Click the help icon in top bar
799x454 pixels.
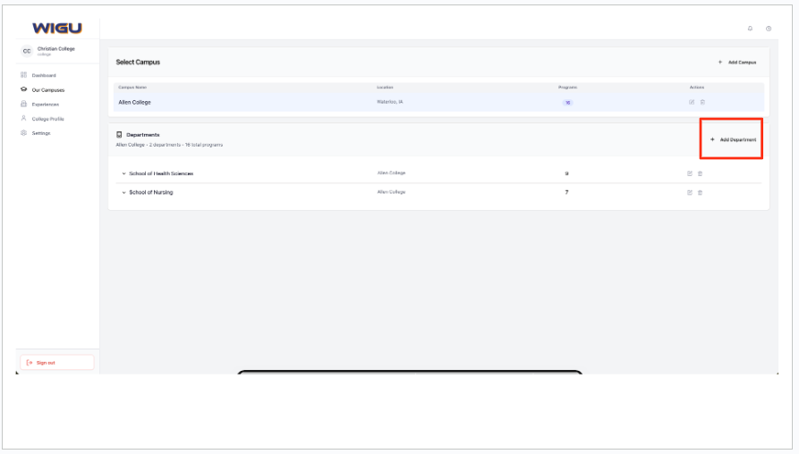pos(769,29)
